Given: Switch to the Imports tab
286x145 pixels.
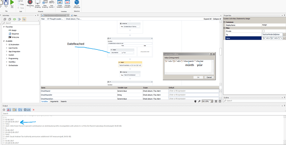Looking at the screenshot, I should 64,101.
